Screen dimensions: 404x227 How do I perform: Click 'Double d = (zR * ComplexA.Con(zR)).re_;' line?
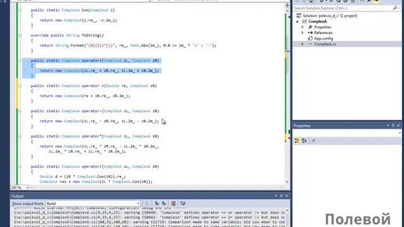(x=83, y=177)
